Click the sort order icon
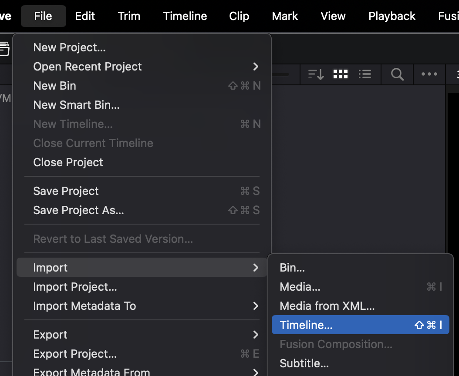This screenshot has height=376, width=459. [x=316, y=74]
